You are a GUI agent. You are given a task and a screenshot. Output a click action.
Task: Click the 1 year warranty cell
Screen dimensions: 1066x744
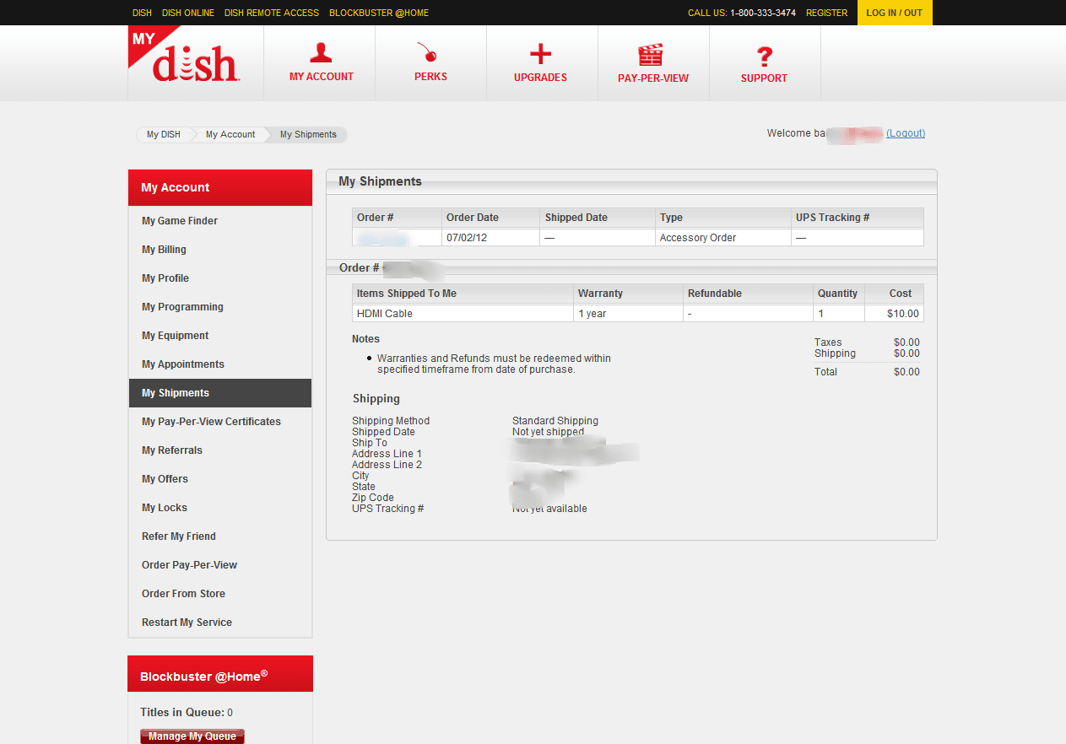628,314
